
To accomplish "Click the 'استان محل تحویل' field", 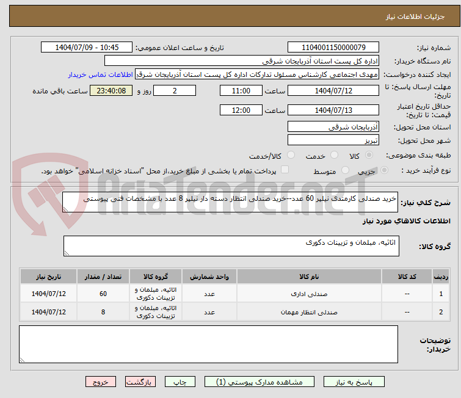I will click(333, 127).
